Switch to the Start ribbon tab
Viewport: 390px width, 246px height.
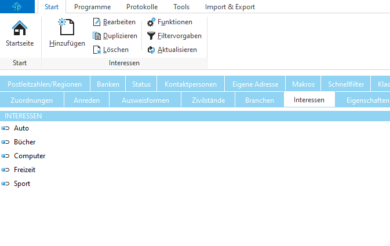[x=52, y=7]
